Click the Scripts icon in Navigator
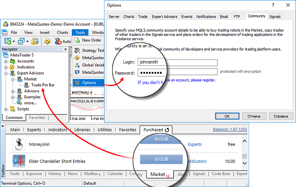The width and height of the screenshot is (296, 187). tap(13, 109)
